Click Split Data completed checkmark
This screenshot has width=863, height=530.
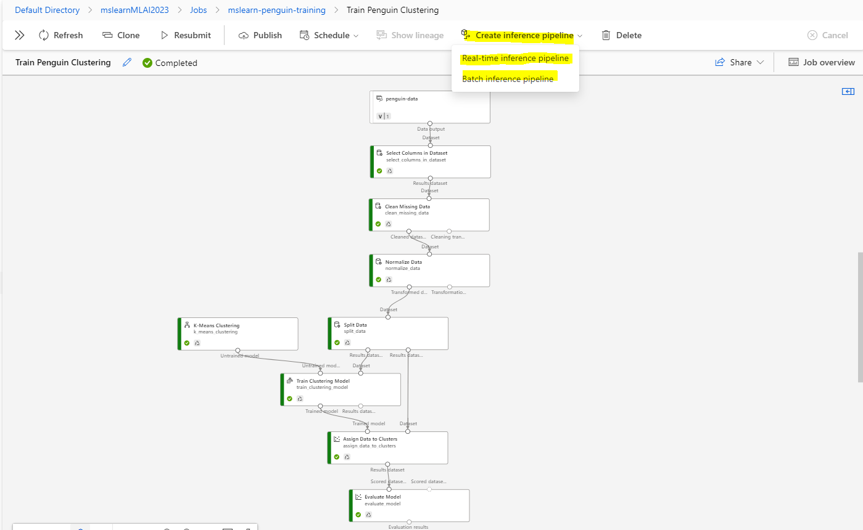click(x=337, y=343)
